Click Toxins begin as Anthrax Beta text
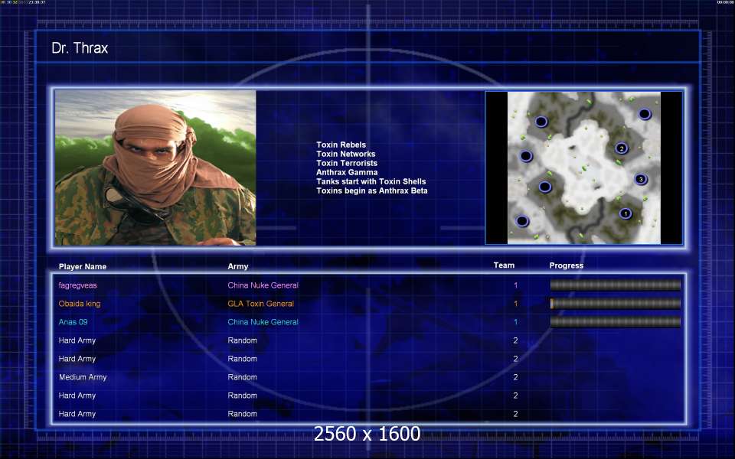Image resolution: width=735 pixels, height=459 pixels. (x=372, y=190)
